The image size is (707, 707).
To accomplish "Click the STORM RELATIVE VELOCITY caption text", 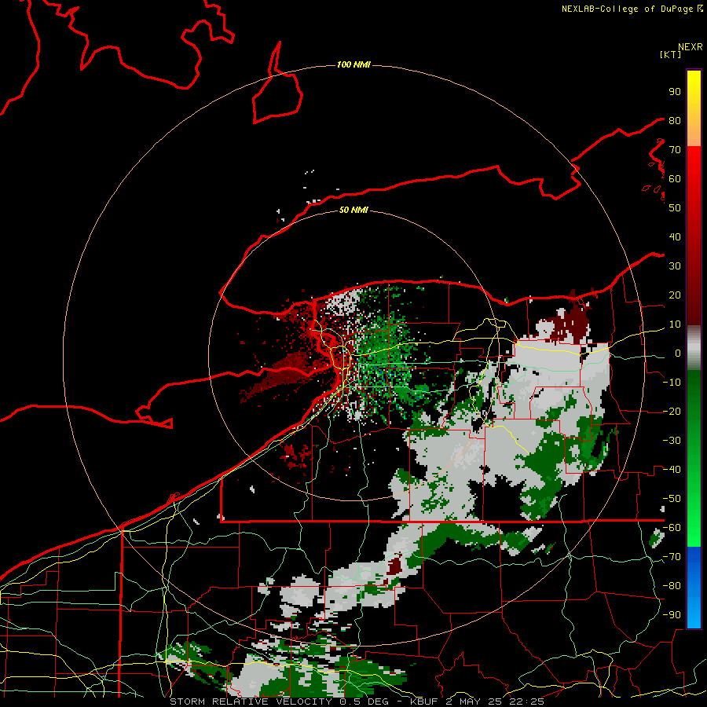I will click(x=251, y=702).
